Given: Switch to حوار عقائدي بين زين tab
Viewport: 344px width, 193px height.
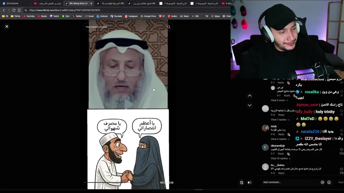Looking at the screenshot, I should (x=142, y=3).
